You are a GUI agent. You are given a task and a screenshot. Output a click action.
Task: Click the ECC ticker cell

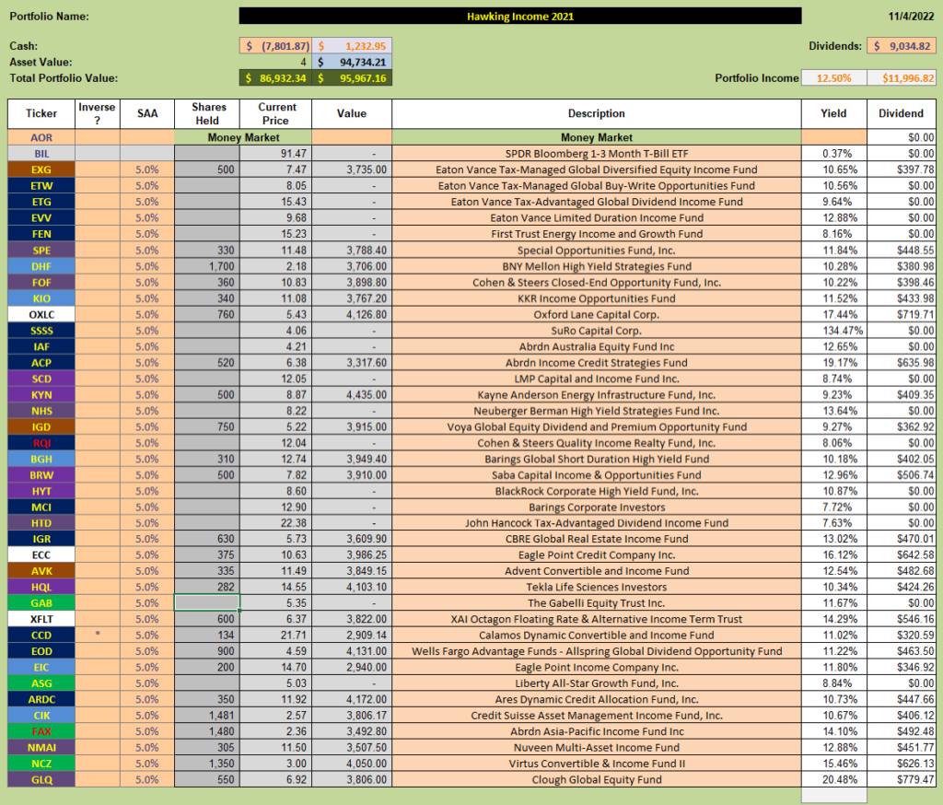coord(41,554)
